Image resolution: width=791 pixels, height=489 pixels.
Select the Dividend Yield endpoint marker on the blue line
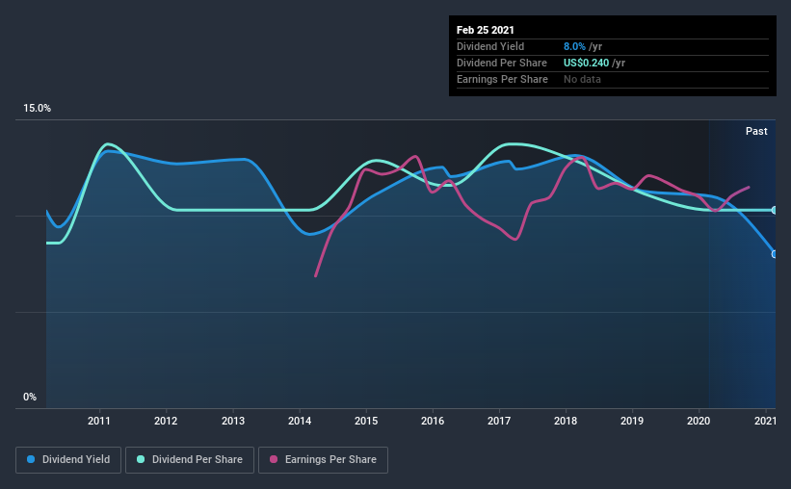coord(774,254)
